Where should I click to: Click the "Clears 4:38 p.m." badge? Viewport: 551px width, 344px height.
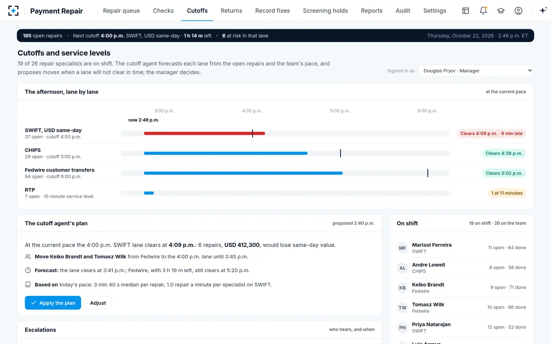504,153
